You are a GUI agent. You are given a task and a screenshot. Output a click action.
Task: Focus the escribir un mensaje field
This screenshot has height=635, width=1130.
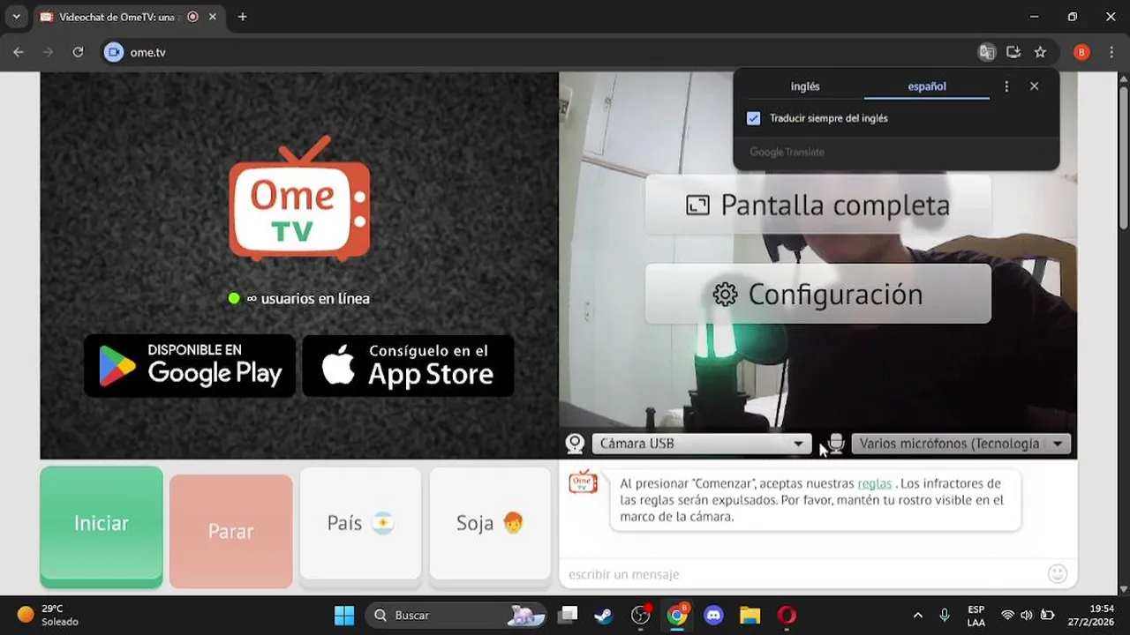click(802, 574)
